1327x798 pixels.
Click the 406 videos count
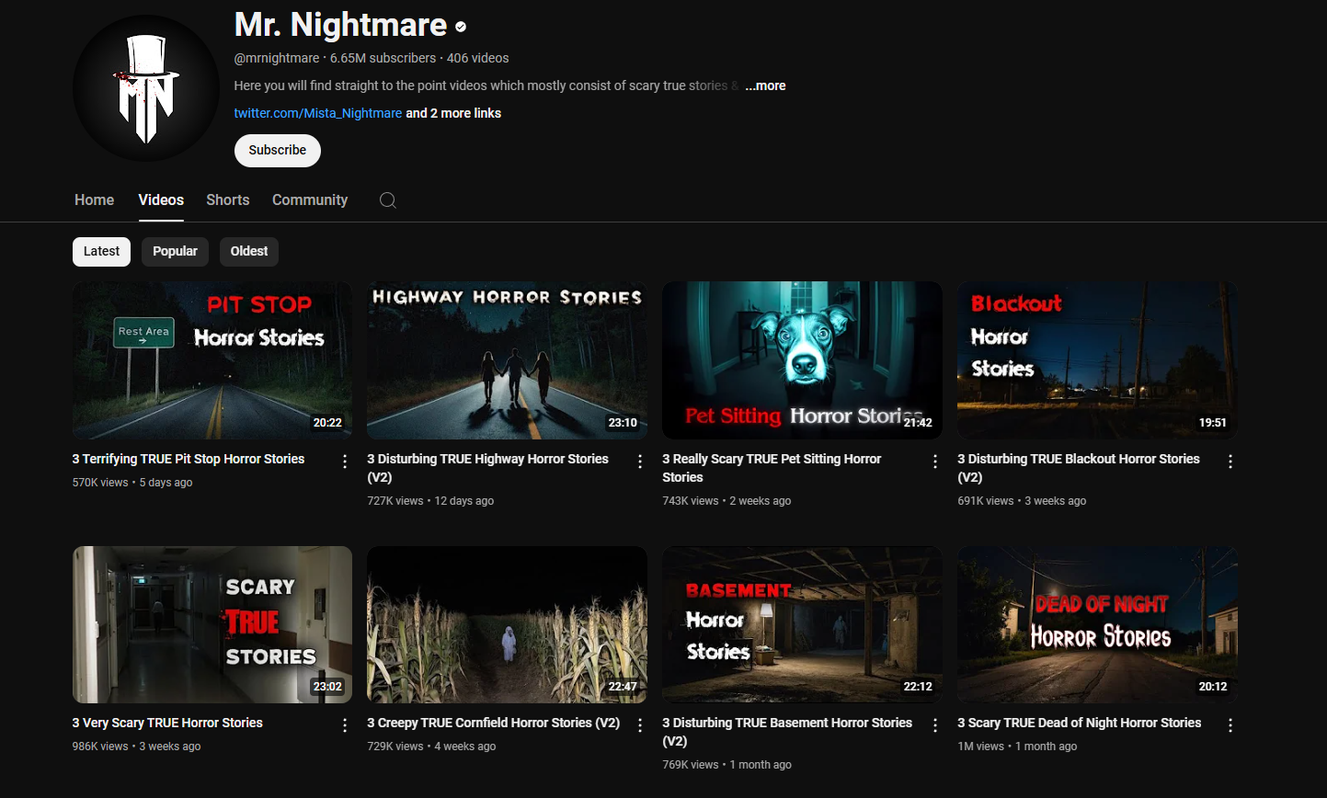478,58
